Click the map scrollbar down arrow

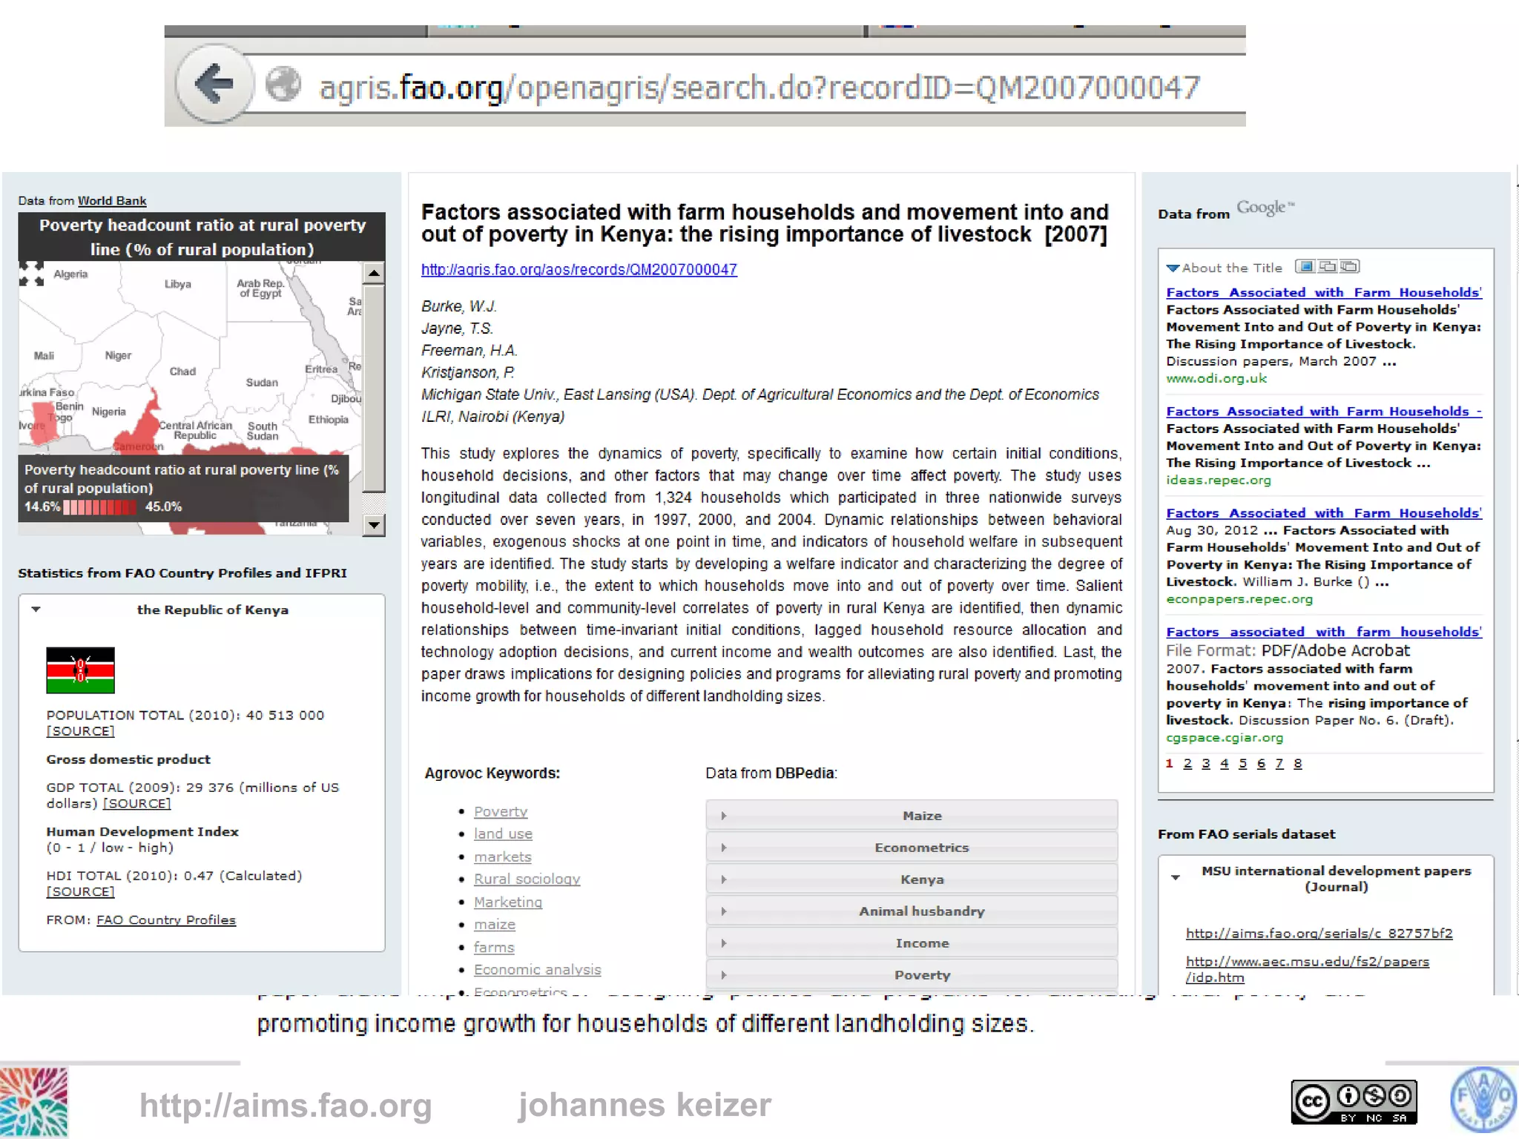point(374,525)
